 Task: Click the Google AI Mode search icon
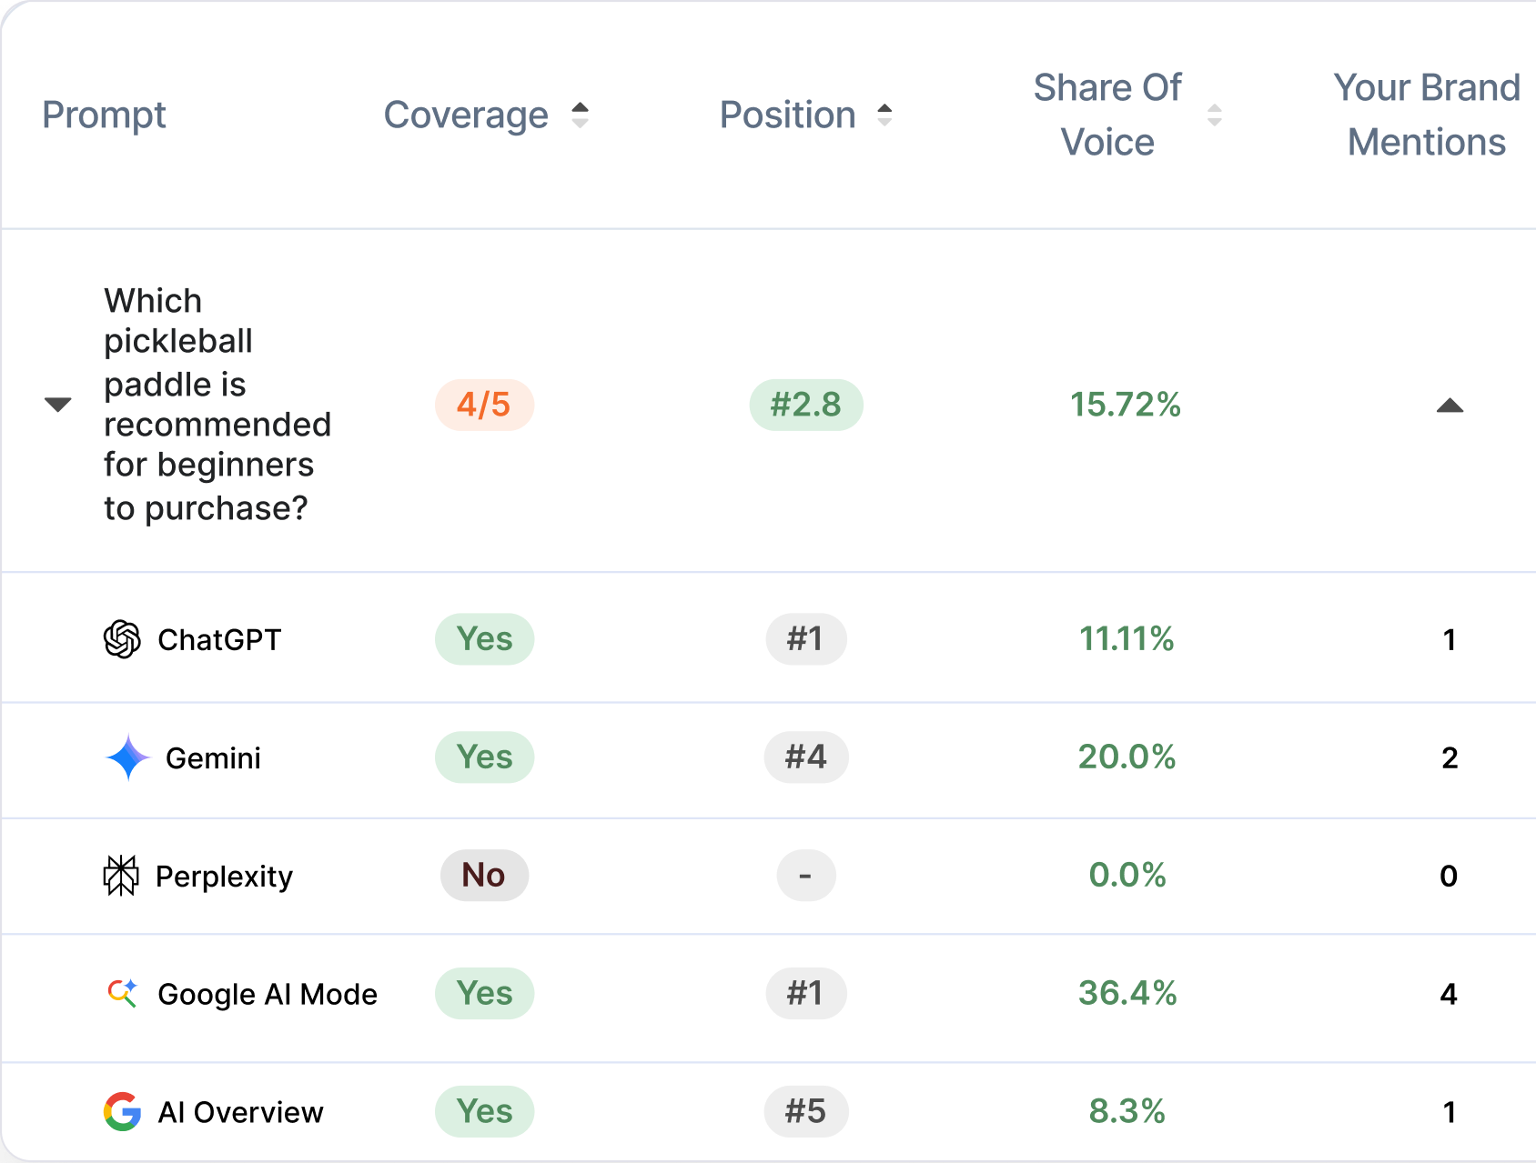point(123,993)
